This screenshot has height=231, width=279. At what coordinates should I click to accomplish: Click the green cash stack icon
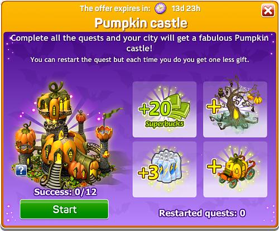177,107
